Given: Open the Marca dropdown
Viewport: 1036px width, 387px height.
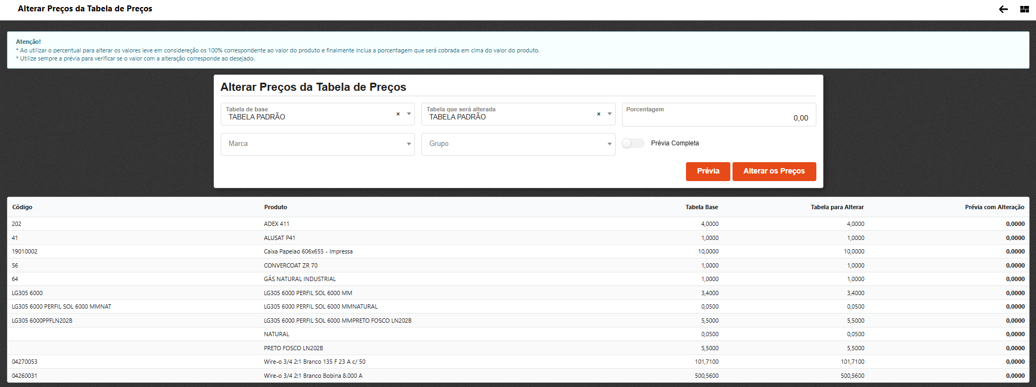Looking at the screenshot, I should tap(317, 144).
